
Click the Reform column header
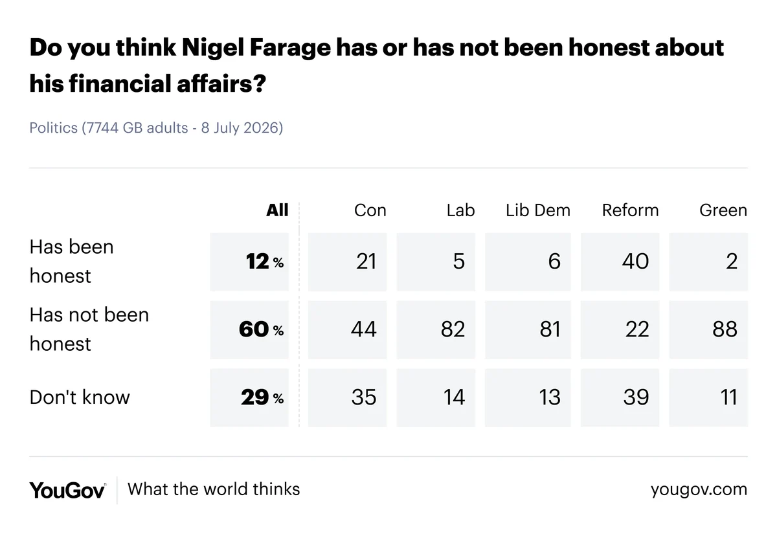[630, 210]
